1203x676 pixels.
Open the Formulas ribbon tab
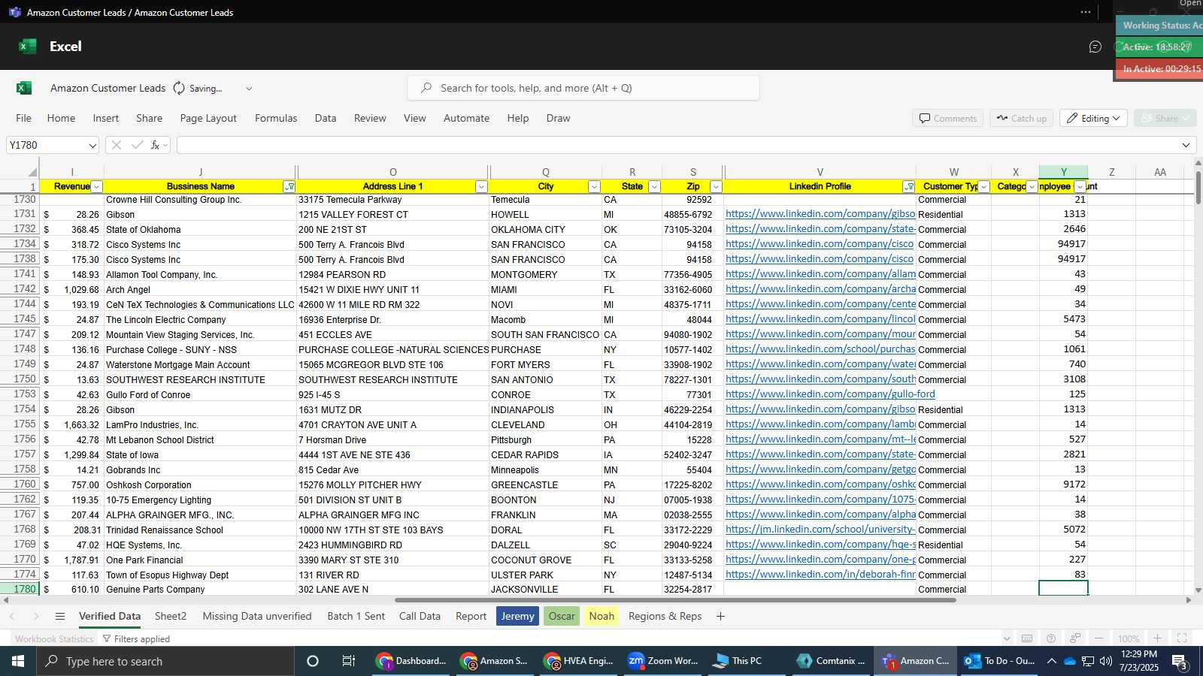(x=276, y=118)
